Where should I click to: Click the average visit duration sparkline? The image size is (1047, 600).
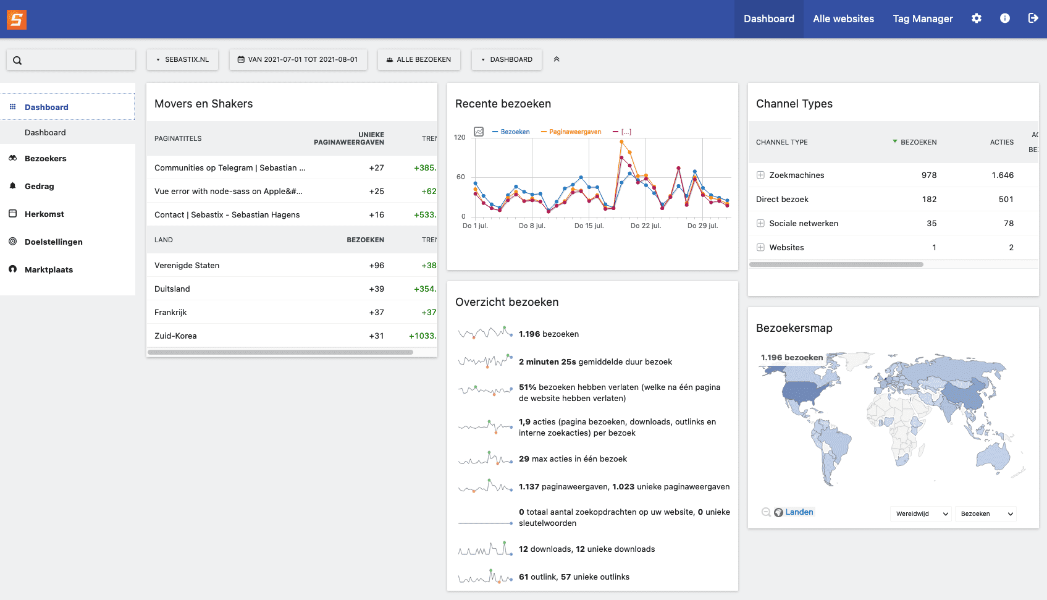[486, 361]
